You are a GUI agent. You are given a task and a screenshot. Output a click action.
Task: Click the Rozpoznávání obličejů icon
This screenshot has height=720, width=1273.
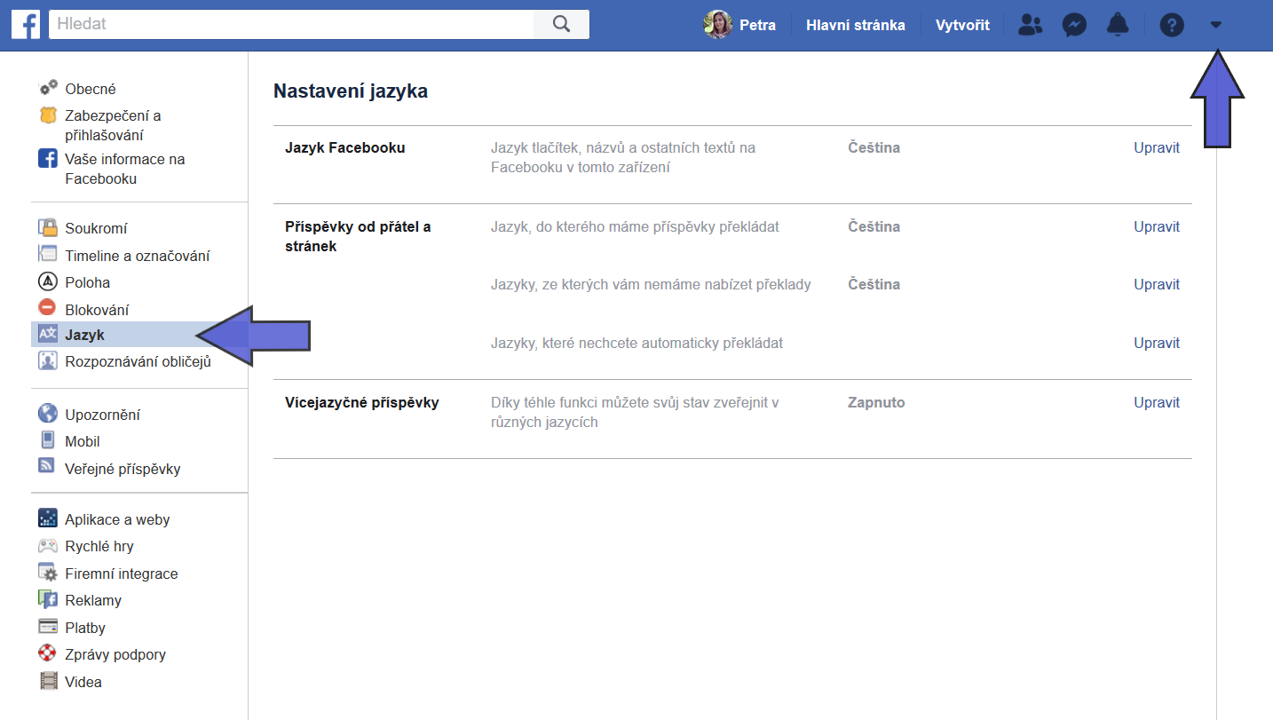pos(48,361)
